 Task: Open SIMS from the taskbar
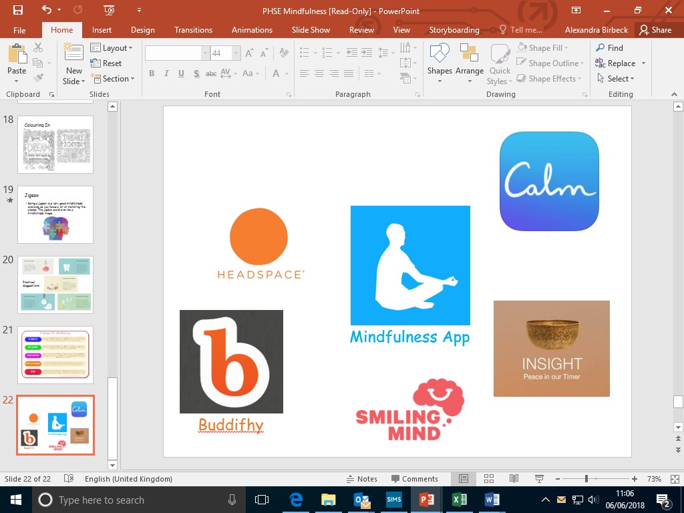[394, 500]
